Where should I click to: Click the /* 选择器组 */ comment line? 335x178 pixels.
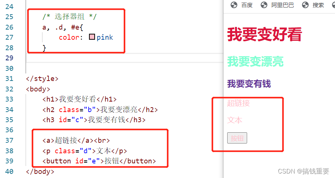click(x=69, y=16)
